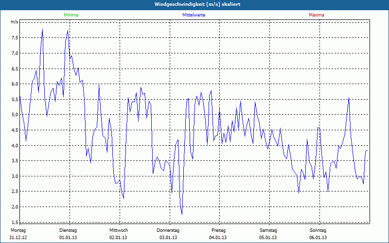Click the Montag day label

click(18, 230)
